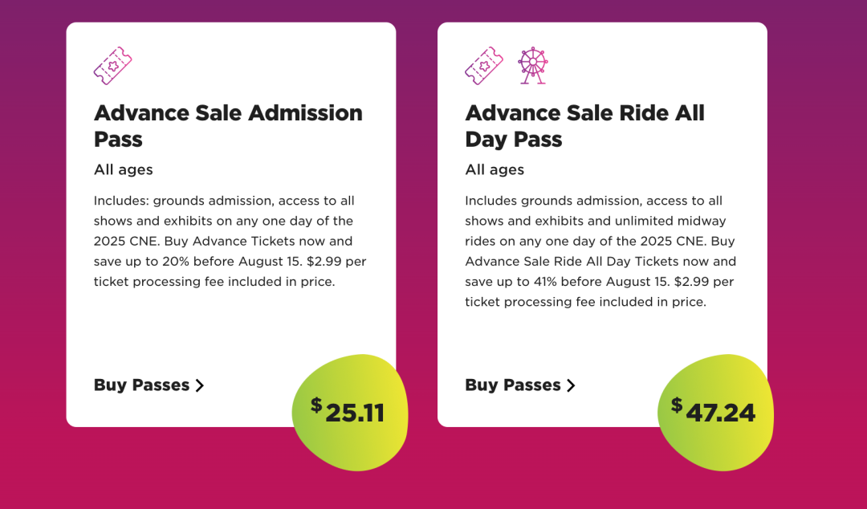Click All ages label on Admission Pass card

[x=124, y=170]
